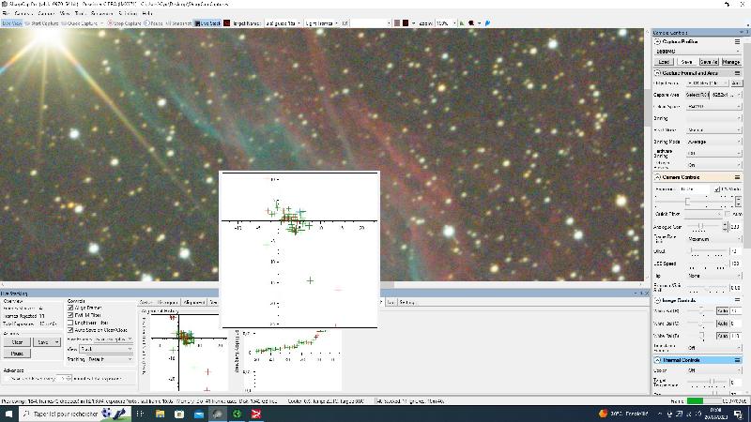
Task: Open the Capture Profiles hamburger menu icon
Action: 737,42
